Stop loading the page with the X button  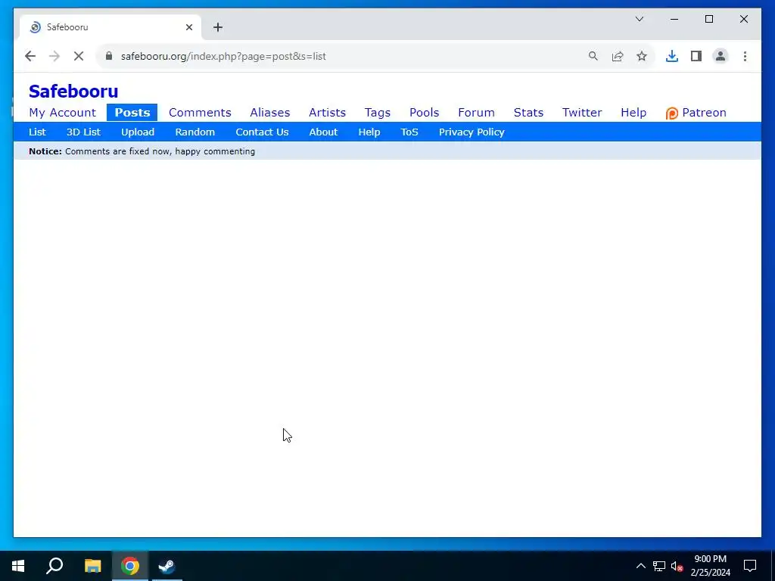pos(79,56)
